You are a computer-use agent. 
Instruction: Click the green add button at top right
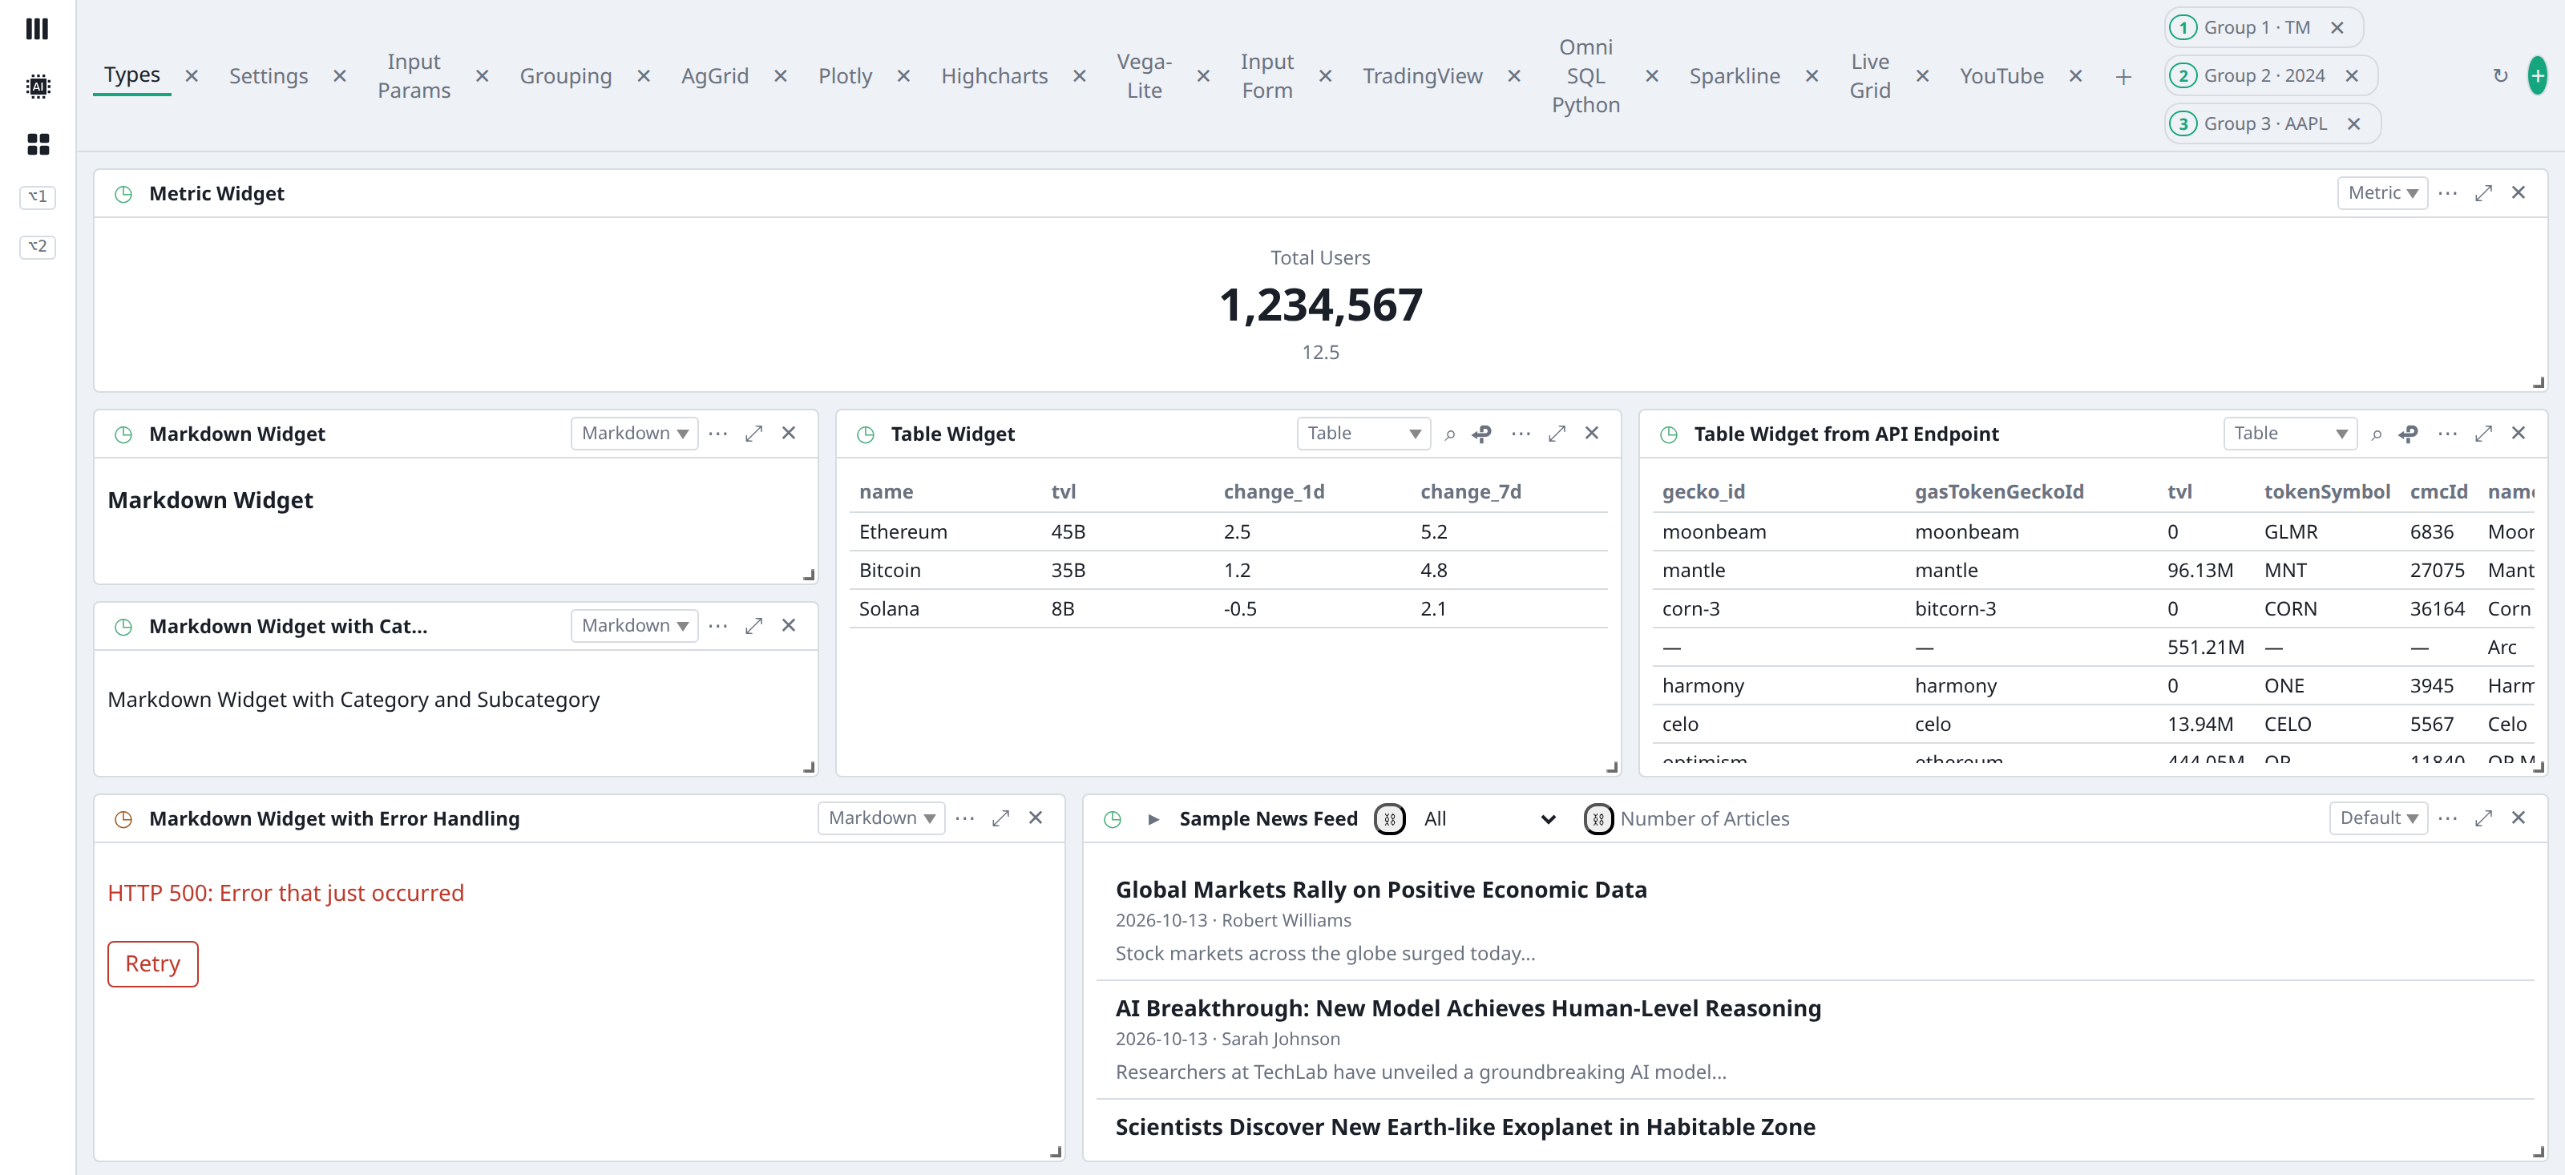[x=2537, y=75]
